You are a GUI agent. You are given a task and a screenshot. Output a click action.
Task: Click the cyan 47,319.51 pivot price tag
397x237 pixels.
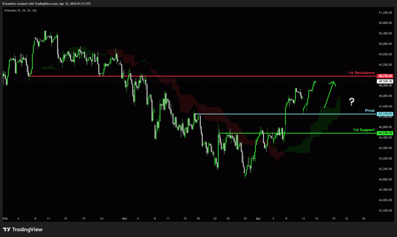click(x=385, y=114)
